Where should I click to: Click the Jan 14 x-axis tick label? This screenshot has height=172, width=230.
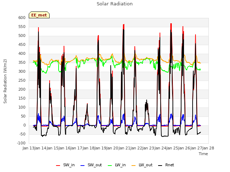click(41, 148)
